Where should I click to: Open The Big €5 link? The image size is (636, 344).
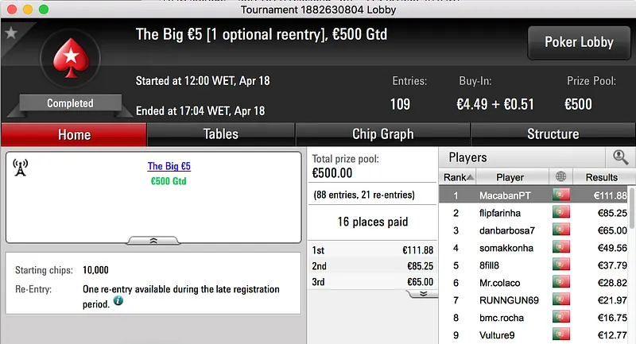[x=169, y=167]
